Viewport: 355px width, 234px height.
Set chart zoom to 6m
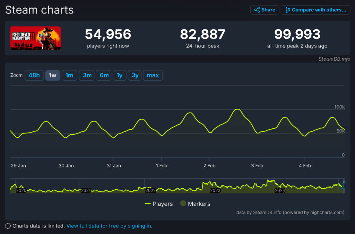(x=104, y=75)
